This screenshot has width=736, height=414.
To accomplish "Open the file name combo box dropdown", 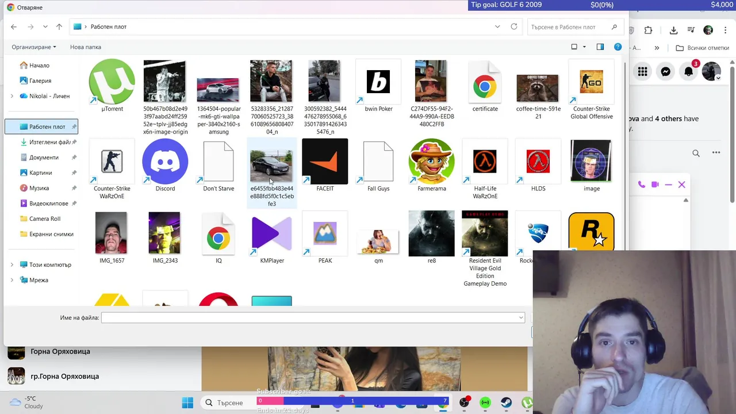I will click(521, 317).
